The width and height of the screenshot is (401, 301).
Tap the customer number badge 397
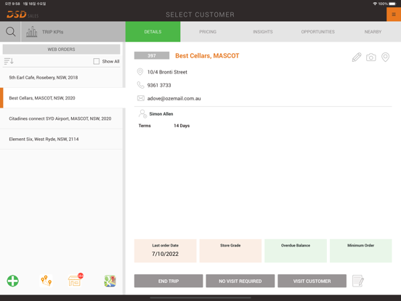(x=152, y=55)
